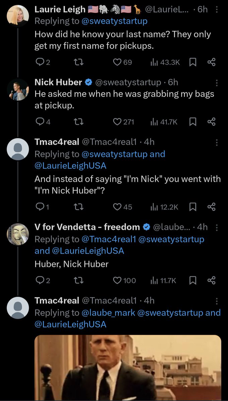Open Tmac4real display name on image reply
Image resolution: width=228 pixels, height=401 pixels.
(57, 300)
